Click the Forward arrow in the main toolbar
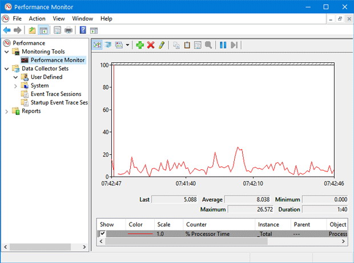 click(17, 30)
